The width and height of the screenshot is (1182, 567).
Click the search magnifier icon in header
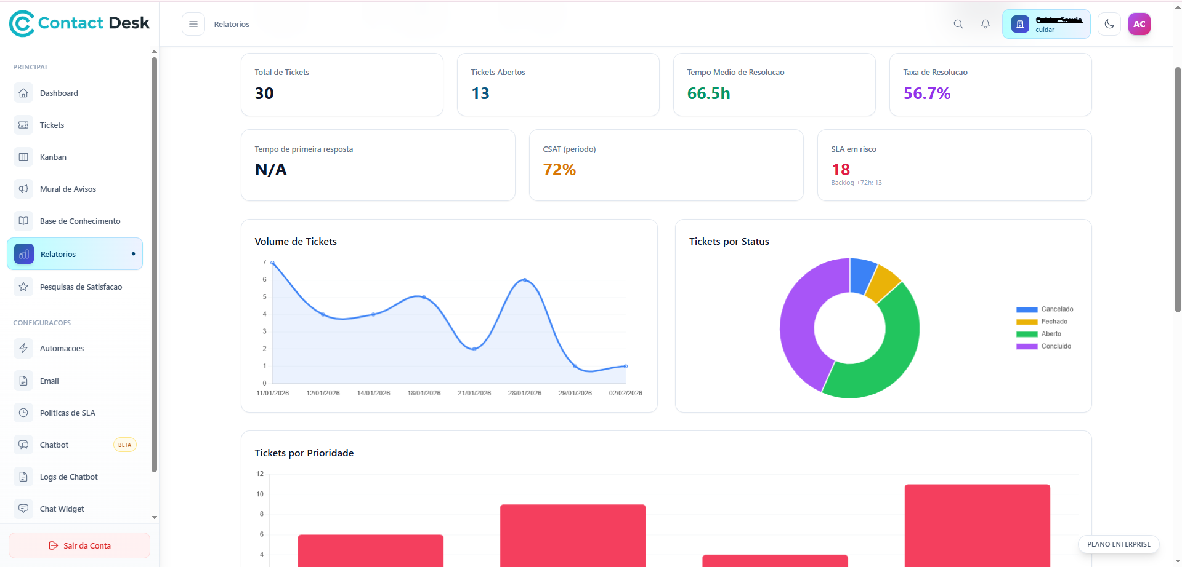(x=958, y=24)
